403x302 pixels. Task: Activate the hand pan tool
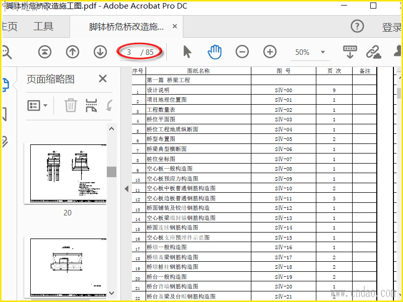[215, 52]
